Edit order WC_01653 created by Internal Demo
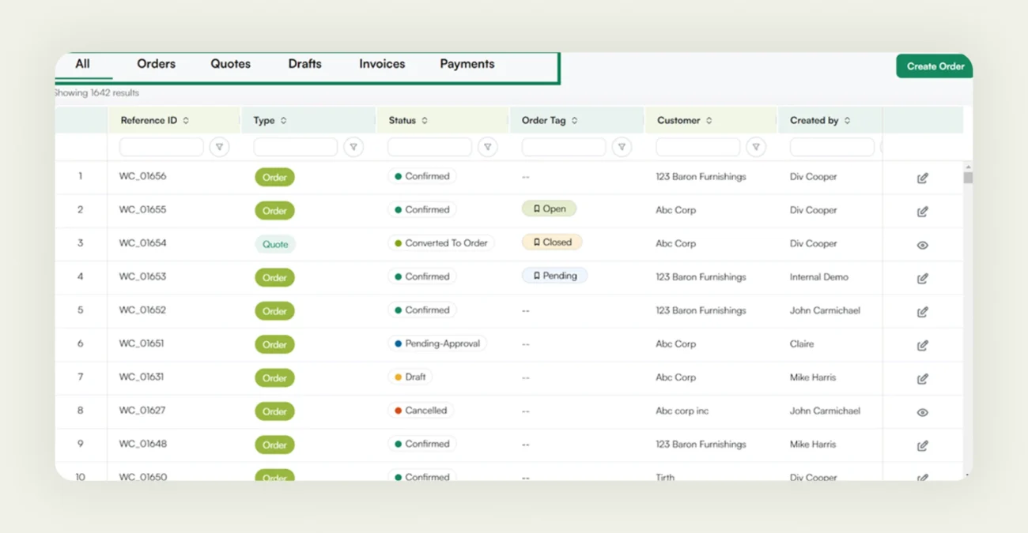 (x=922, y=278)
